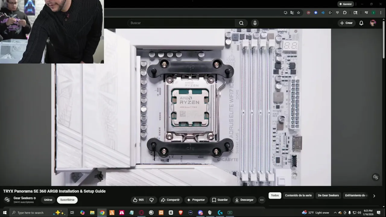
Task: Open File Explorer from the taskbar
Action: (92, 212)
